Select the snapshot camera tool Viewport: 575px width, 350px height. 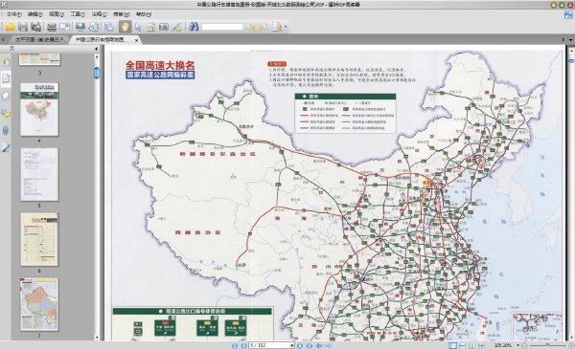(164, 27)
